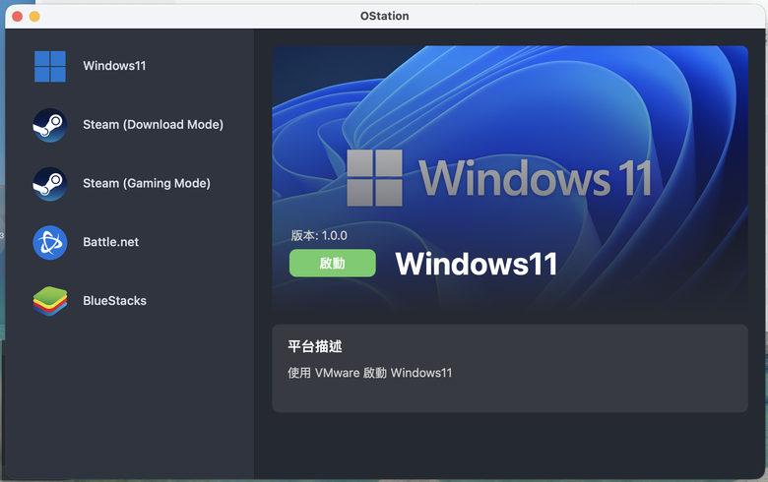The image size is (768, 482).
Task: Launch Windows11 with the green 啟動 button
Action: point(333,264)
